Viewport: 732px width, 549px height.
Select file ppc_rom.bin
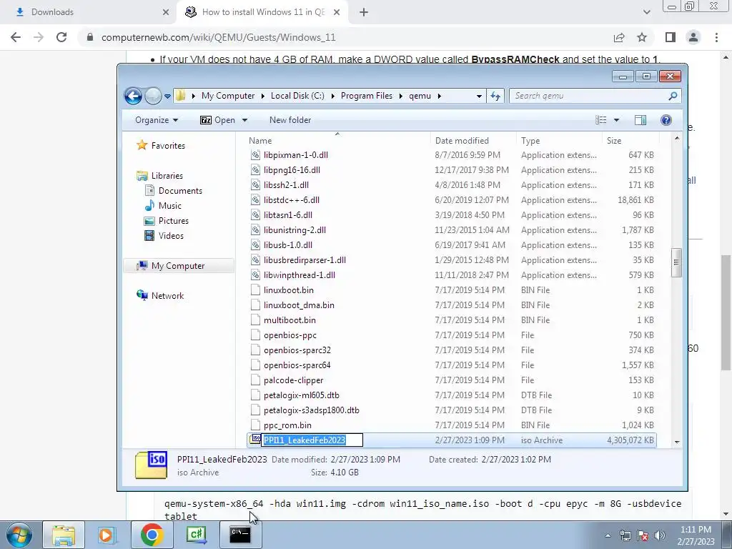[x=287, y=425]
